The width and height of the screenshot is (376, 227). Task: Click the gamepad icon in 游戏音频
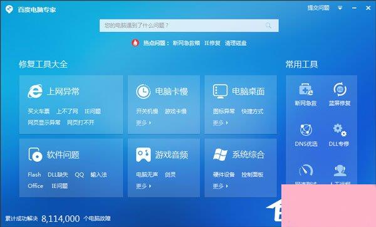point(143,155)
